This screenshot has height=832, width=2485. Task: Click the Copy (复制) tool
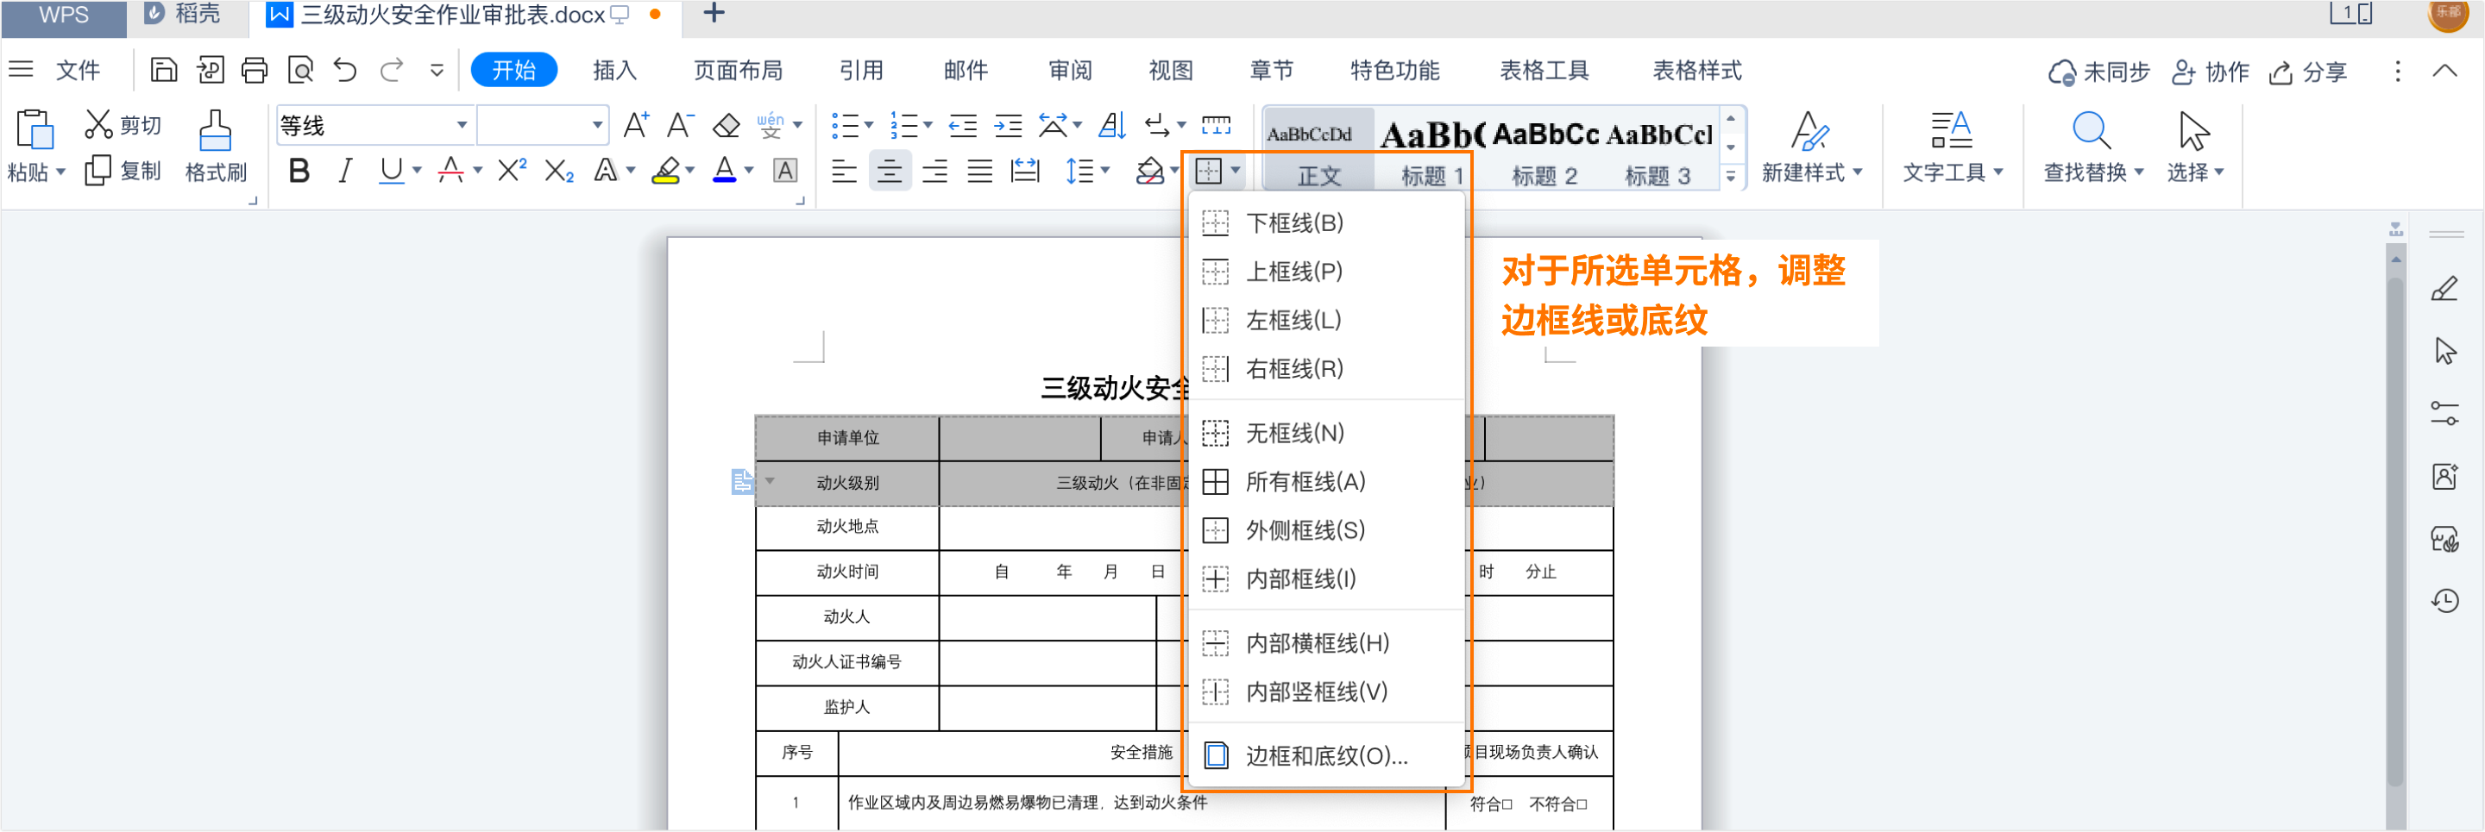pos(123,171)
